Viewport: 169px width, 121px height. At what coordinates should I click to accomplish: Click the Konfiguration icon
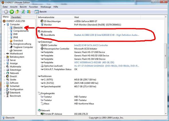pos(7,89)
